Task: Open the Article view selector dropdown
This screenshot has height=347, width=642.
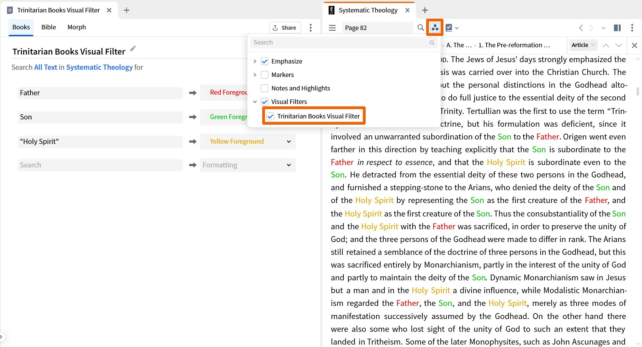Action: pyautogui.click(x=583, y=45)
